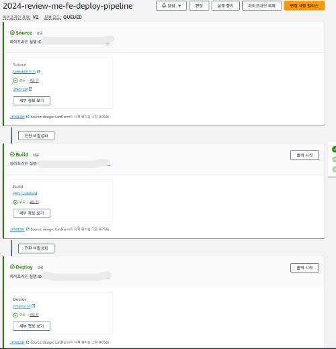Click the green success icon beside the Source stage title
This screenshot has width=336, height=349.
pyautogui.click(x=12, y=33)
